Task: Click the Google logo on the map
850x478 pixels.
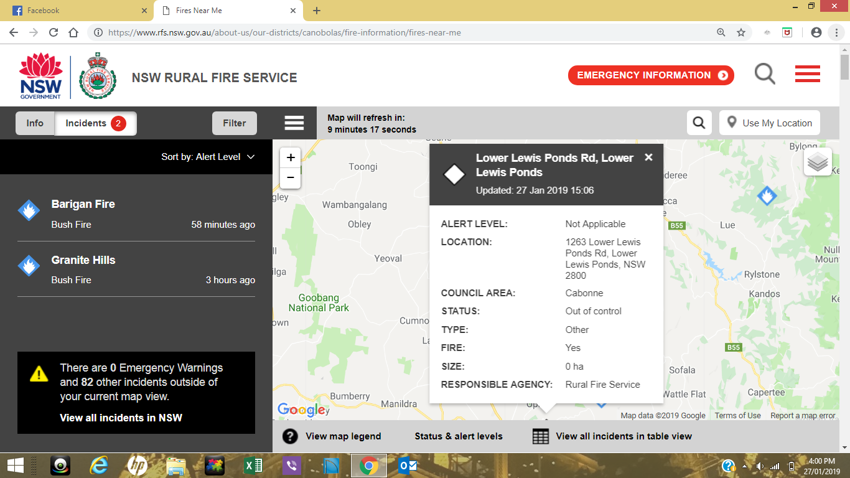Action: tap(302, 410)
